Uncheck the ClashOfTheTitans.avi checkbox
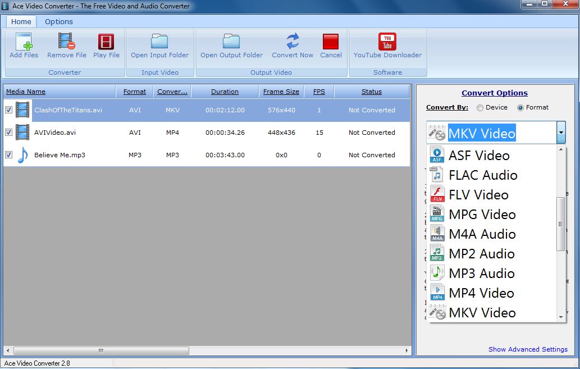Image resolution: width=580 pixels, height=369 pixels. point(8,110)
